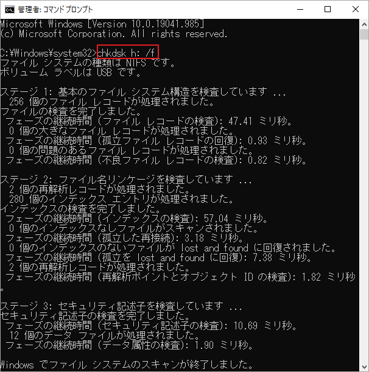Click the ステージ 2 heading line

[x=126, y=180]
